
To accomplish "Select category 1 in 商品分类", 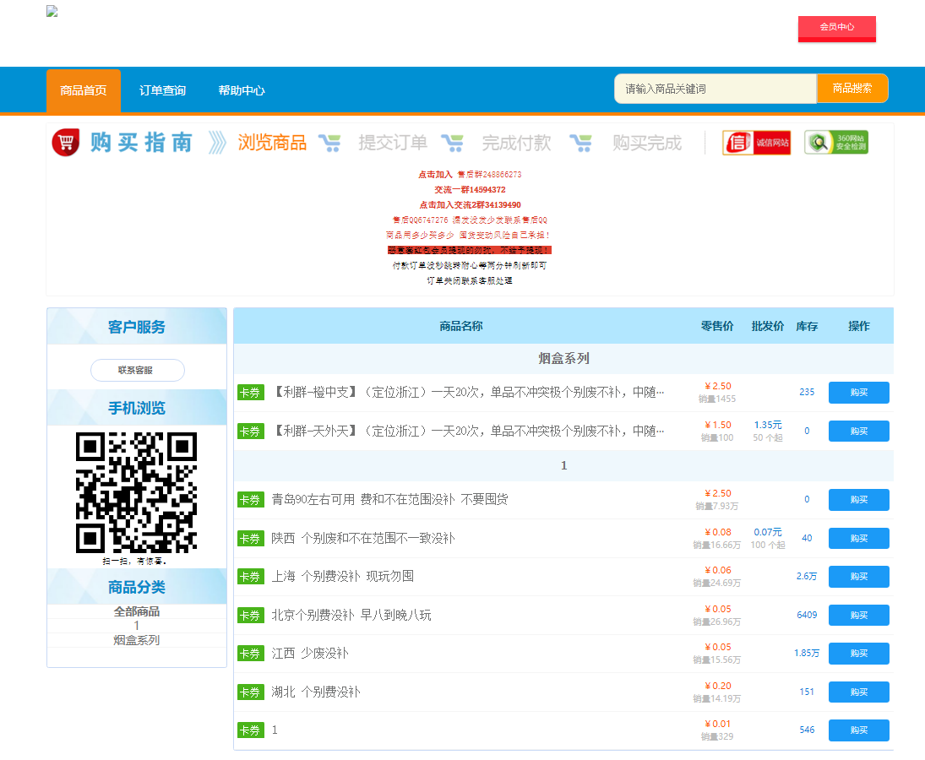I will pos(136,626).
